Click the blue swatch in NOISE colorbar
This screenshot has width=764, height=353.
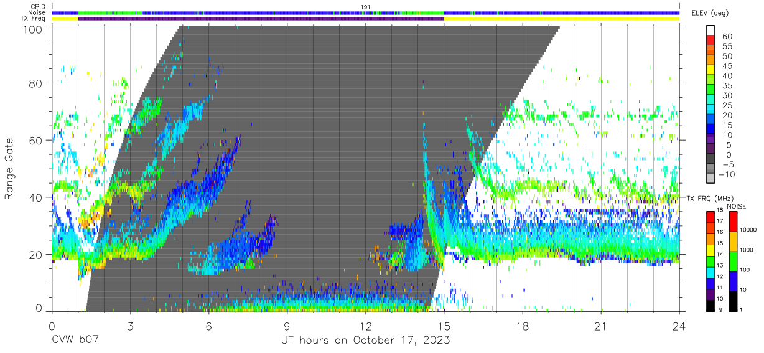tap(732, 281)
